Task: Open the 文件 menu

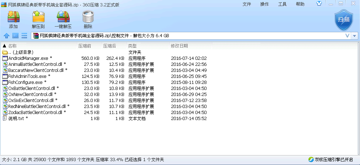Action: 247,4
